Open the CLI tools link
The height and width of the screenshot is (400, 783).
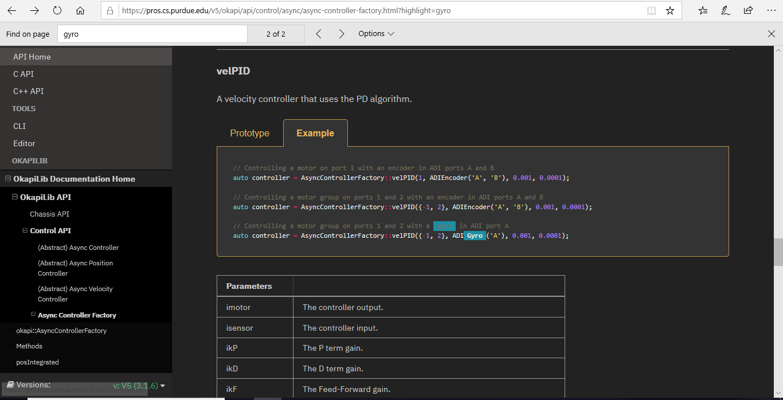(x=19, y=126)
